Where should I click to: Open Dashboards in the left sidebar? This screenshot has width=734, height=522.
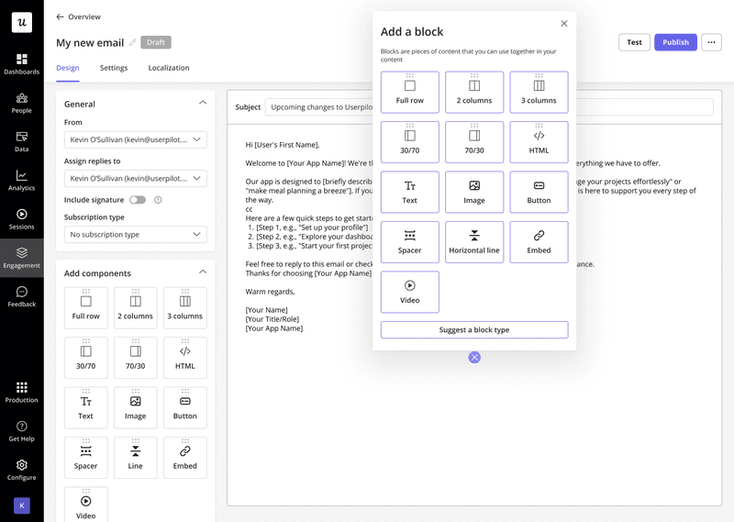coord(21,63)
